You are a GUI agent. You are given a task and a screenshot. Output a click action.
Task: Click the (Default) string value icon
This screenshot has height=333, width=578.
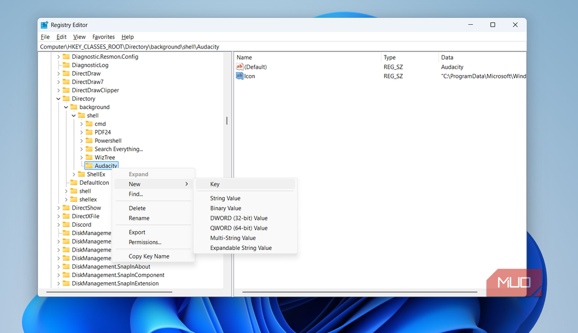pyautogui.click(x=240, y=66)
